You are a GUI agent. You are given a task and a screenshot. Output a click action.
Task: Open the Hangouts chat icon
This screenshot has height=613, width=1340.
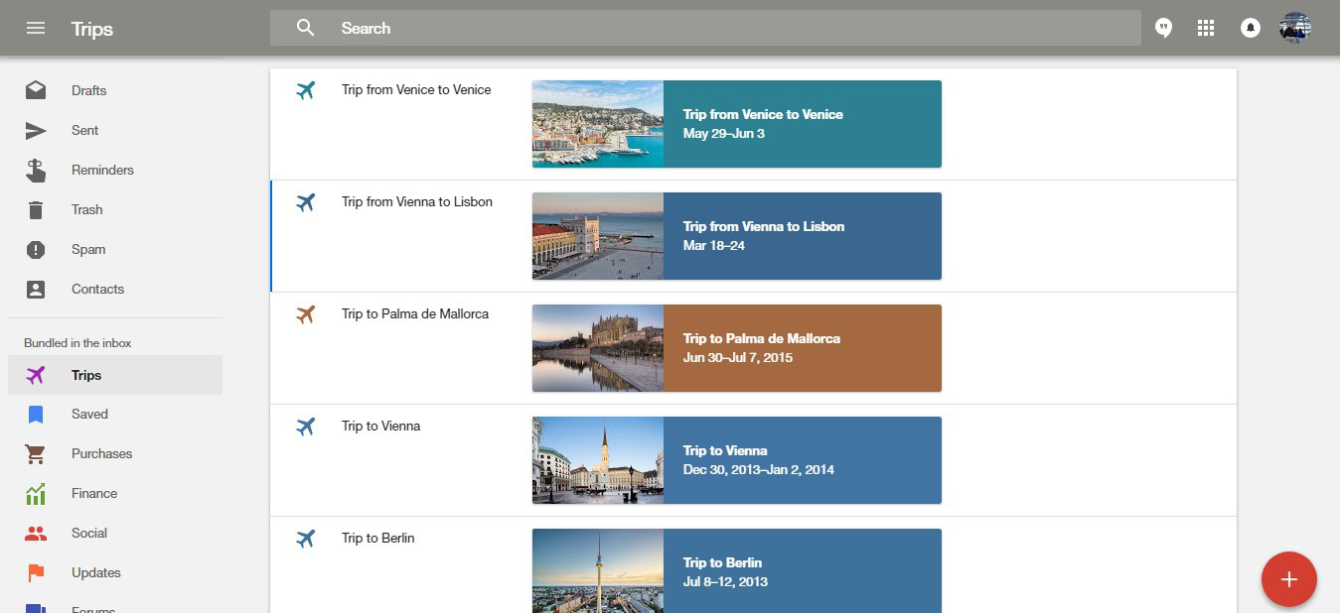coord(1163,28)
